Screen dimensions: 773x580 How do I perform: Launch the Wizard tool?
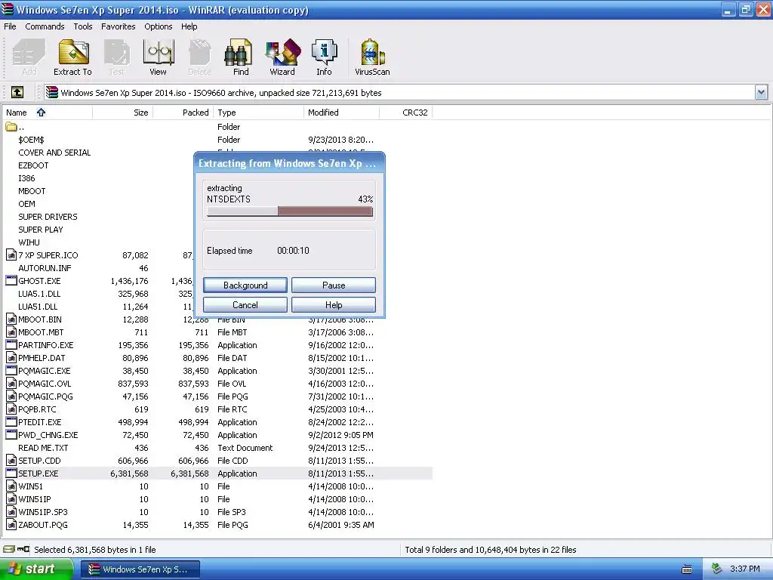click(x=282, y=52)
